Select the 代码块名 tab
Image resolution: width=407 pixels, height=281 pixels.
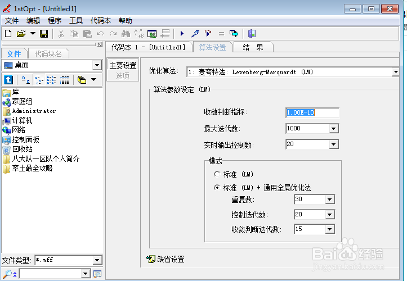coord(48,54)
